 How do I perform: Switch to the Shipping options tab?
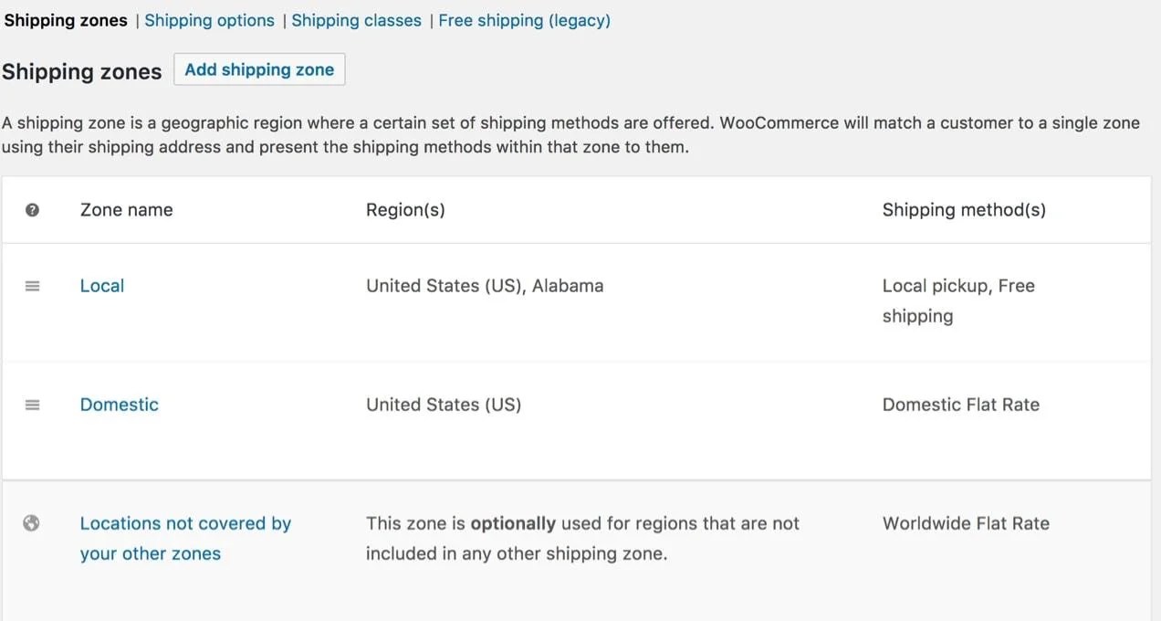pyautogui.click(x=209, y=20)
